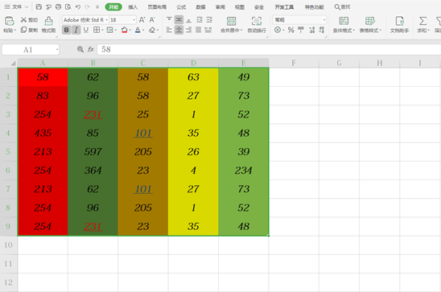Apply blue font color swatch button

[138, 30]
